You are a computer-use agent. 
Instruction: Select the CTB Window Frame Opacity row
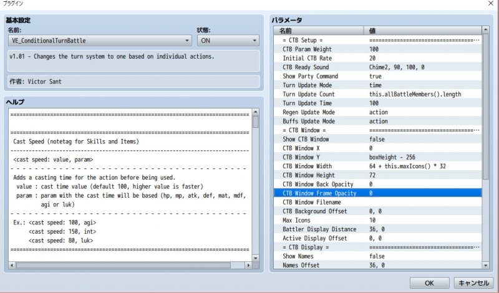pos(378,193)
